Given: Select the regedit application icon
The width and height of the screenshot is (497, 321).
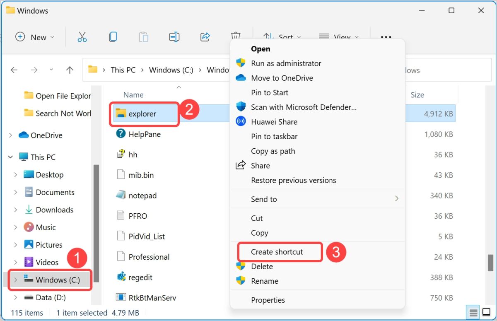Looking at the screenshot, I should click(121, 277).
